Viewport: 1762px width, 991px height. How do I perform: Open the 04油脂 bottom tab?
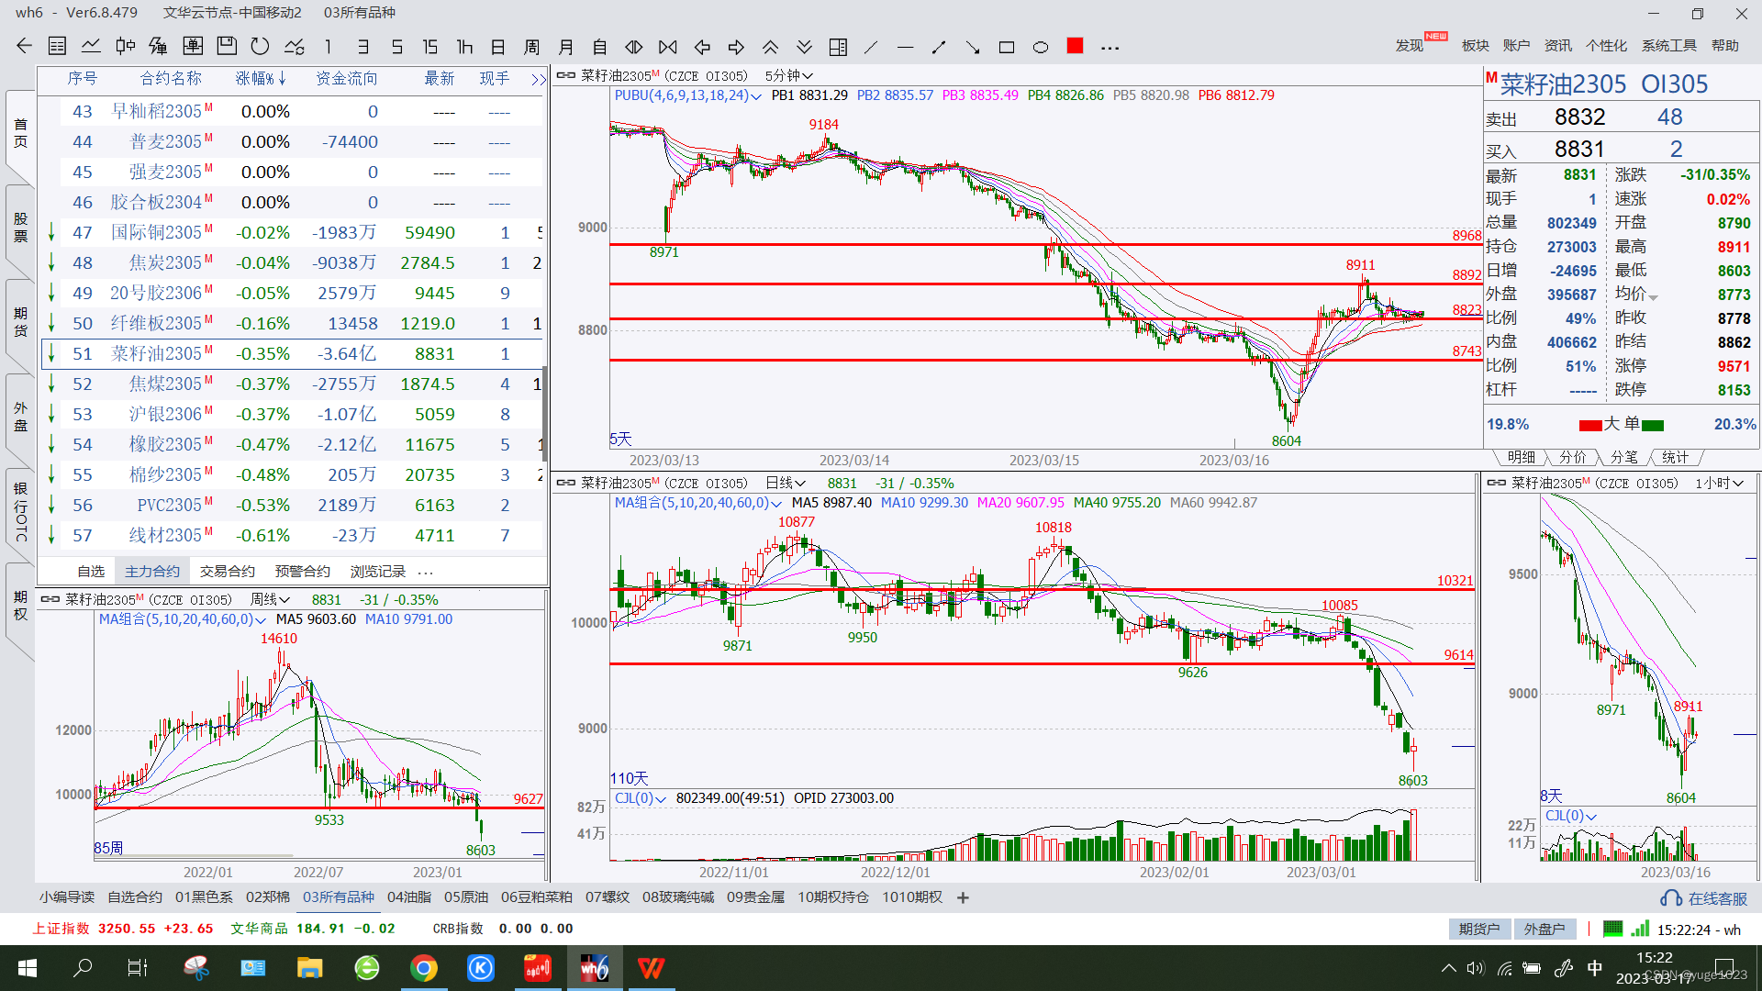408,897
